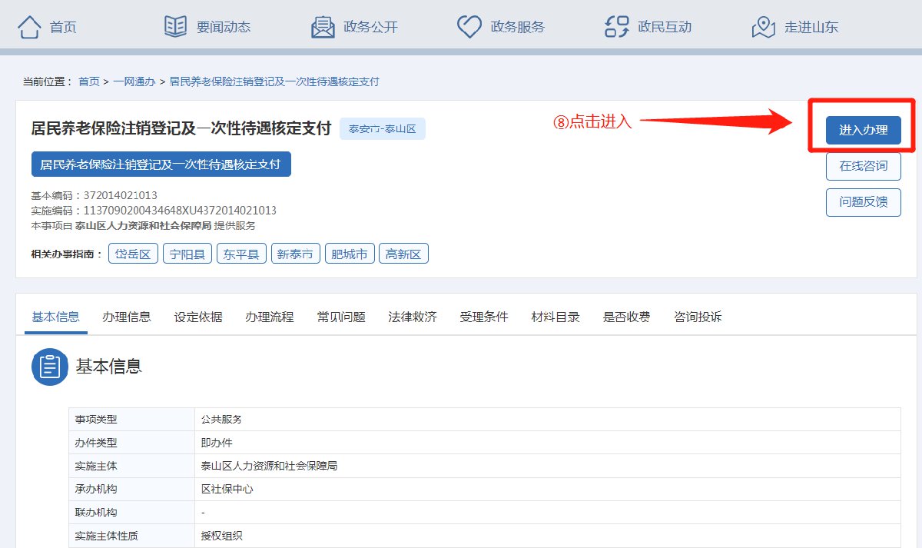The image size is (922, 548).
Task: Click the envelope icon for 政务公开
Action: click(323, 27)
